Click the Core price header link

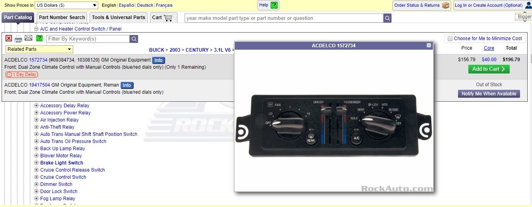(489, 48)
